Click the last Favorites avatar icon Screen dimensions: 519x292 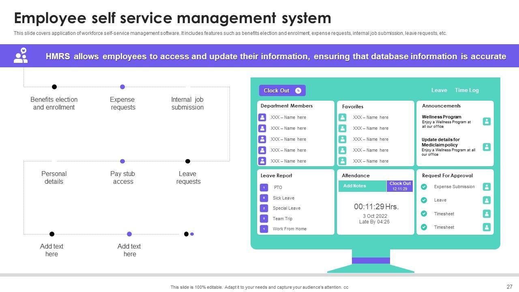click(343, 161)
